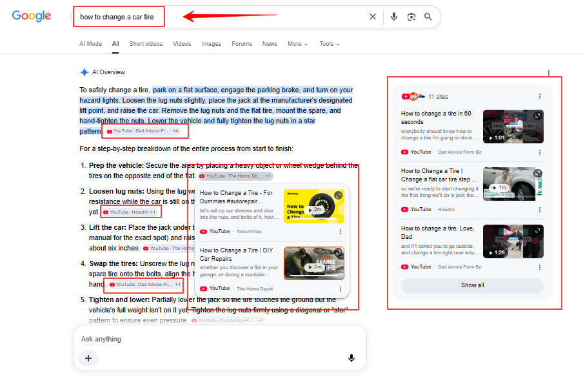The image size is (583, 386).
Task: Click the magnifier search icon
Action: [x=428, y=17]
